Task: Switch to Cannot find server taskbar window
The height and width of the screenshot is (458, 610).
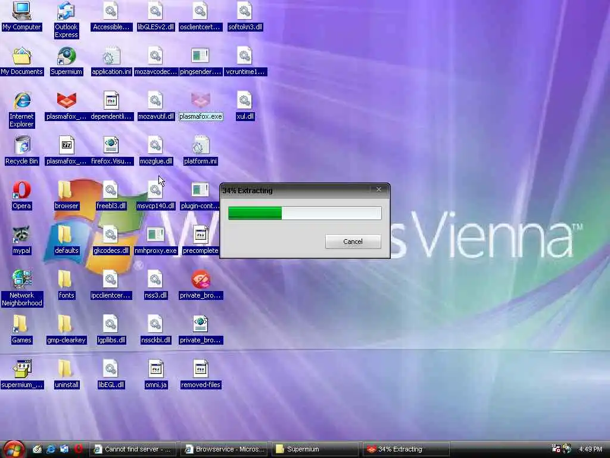Action: click(x=133, y=449)
